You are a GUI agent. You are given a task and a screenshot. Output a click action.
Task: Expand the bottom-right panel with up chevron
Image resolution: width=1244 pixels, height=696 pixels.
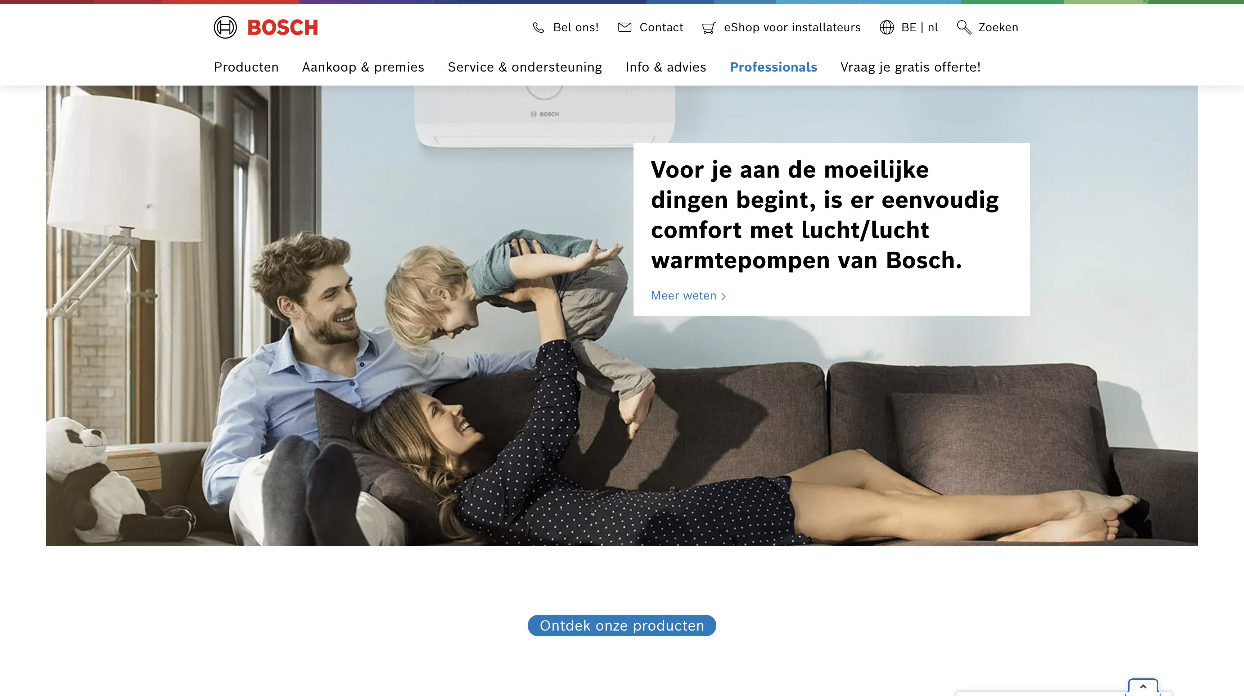tap(1143, 686)
